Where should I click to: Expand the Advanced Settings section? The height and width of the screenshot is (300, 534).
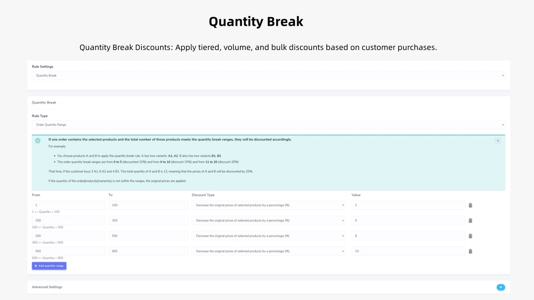[47, 287]
